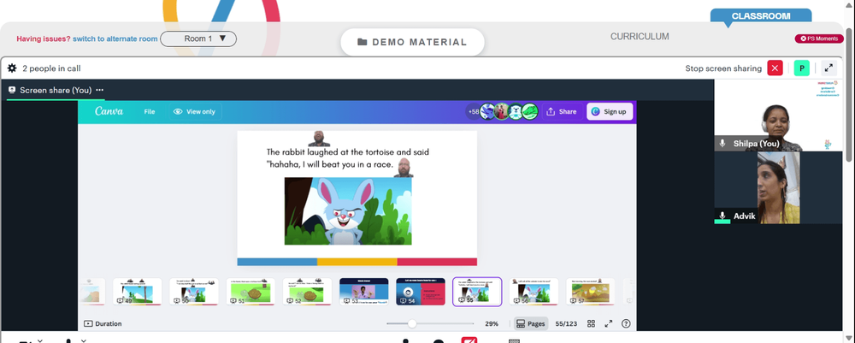Viewport: 855px width, 343px height.
Task: Click the green crocodile collaborator avatar
Action: point(530,112)
